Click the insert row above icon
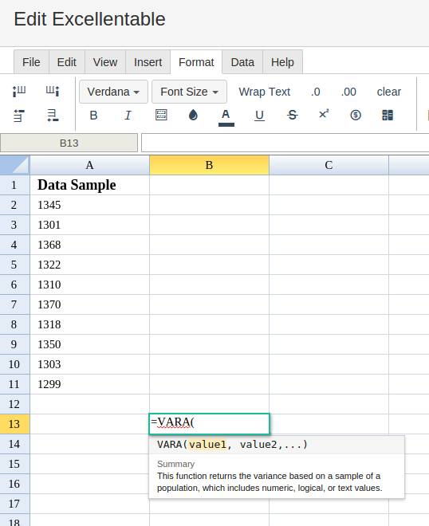Screen dimensions: 429x526 19,116
